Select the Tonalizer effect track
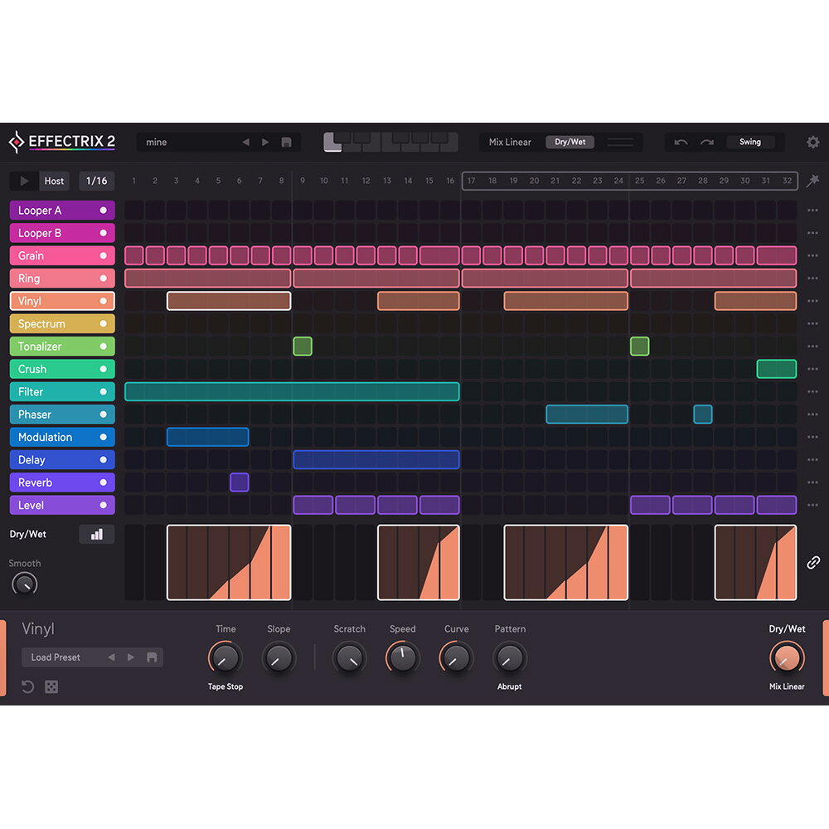The image size is (829, 829). 62,347
